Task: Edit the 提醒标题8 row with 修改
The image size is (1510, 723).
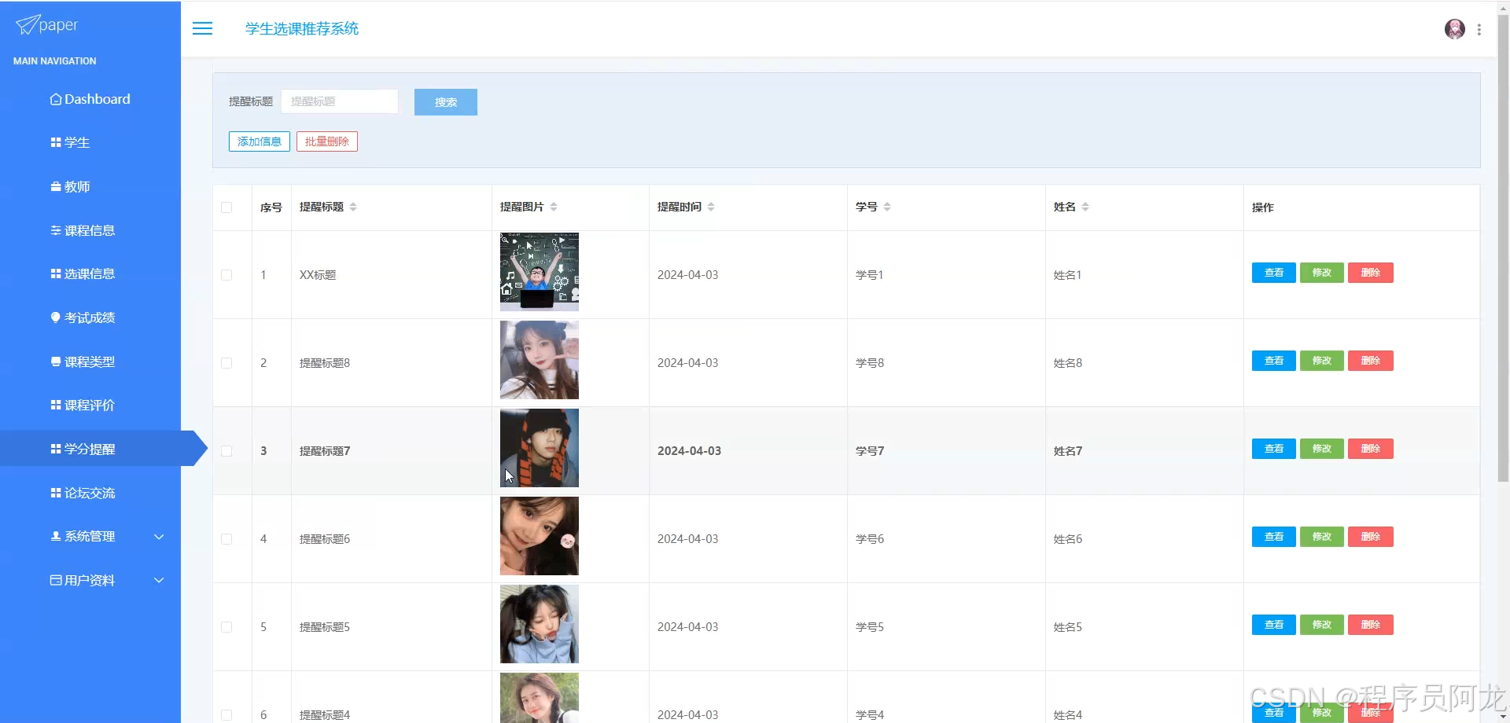Action: pos(1322,361)
